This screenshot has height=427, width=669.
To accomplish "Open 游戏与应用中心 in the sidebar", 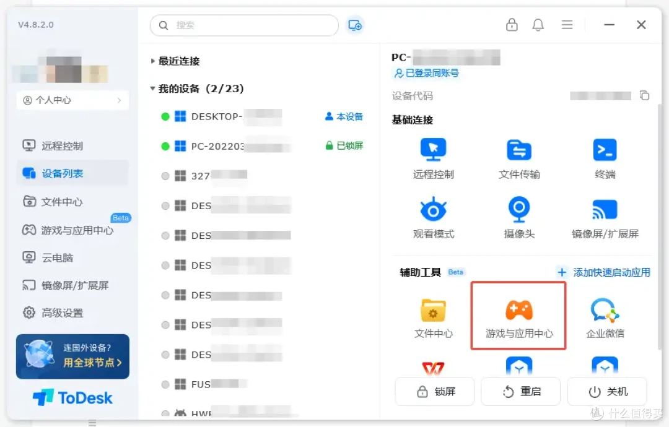I will click(x=72, y=230).
